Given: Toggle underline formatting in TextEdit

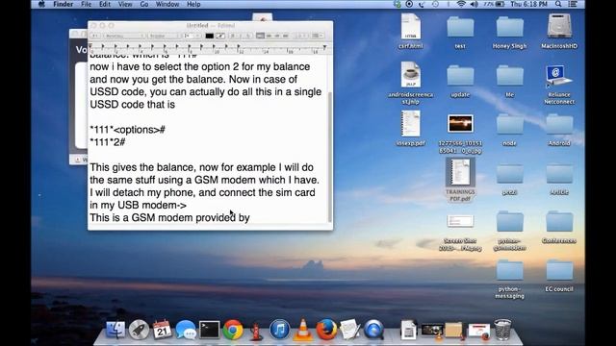Looking at the screenshot, I should pyautogui.click(x=248, y=36).
